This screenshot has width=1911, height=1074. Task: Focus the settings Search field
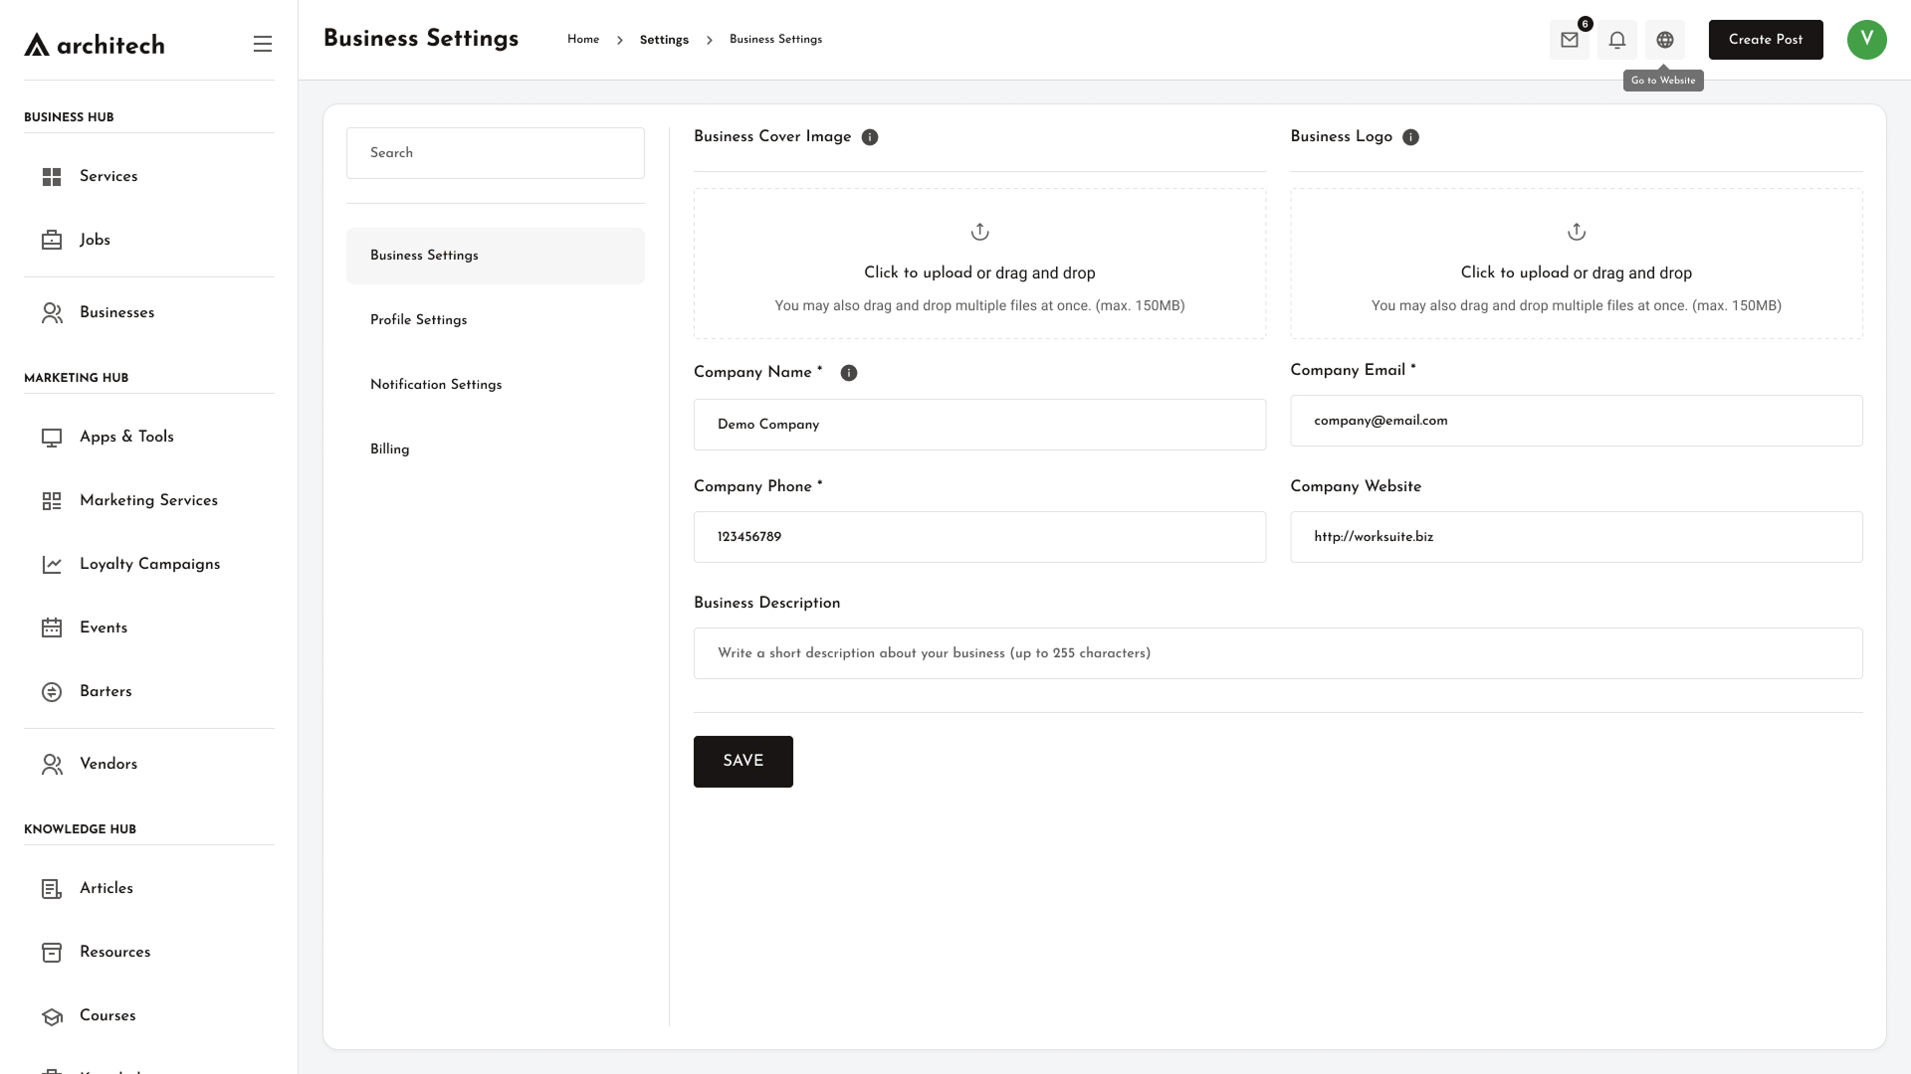[495, 153]
